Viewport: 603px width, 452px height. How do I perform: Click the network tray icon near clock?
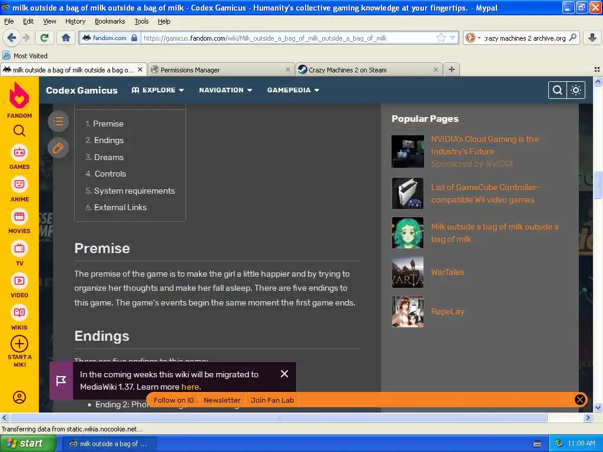click(x=559, y=443)
